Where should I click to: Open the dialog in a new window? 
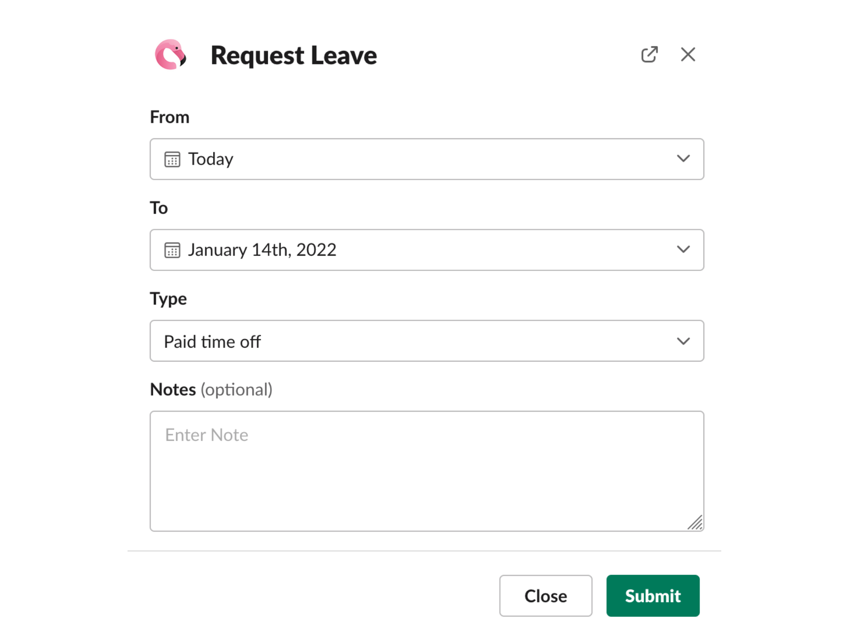coord(649,55)
